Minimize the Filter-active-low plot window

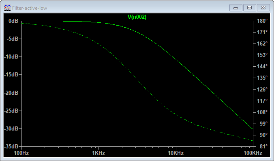236,8
